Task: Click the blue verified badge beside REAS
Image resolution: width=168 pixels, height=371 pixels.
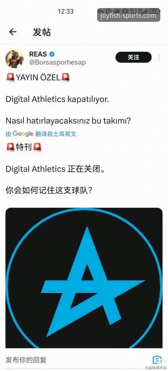Action: (x=52, y=54)
